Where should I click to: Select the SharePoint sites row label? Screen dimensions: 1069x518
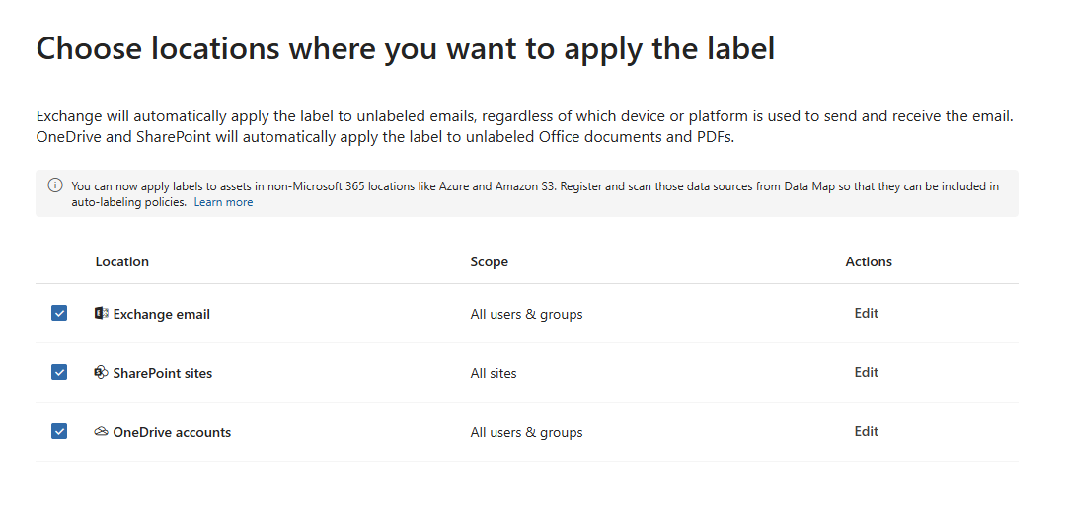[x=163, y=374]
